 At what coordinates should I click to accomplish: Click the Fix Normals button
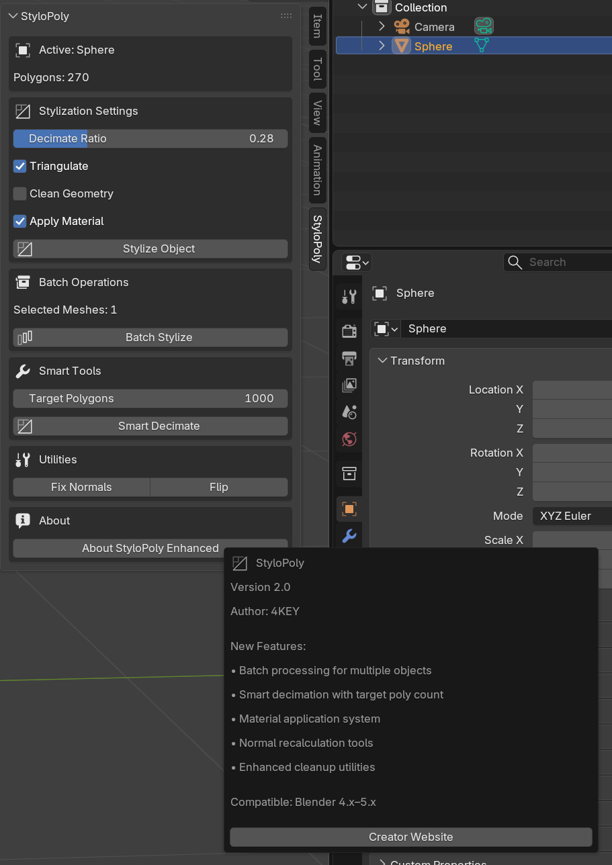(x=81, y=487)
